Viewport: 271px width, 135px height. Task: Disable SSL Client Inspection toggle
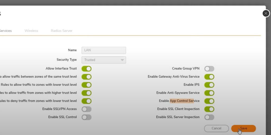[x=209, y=109]
